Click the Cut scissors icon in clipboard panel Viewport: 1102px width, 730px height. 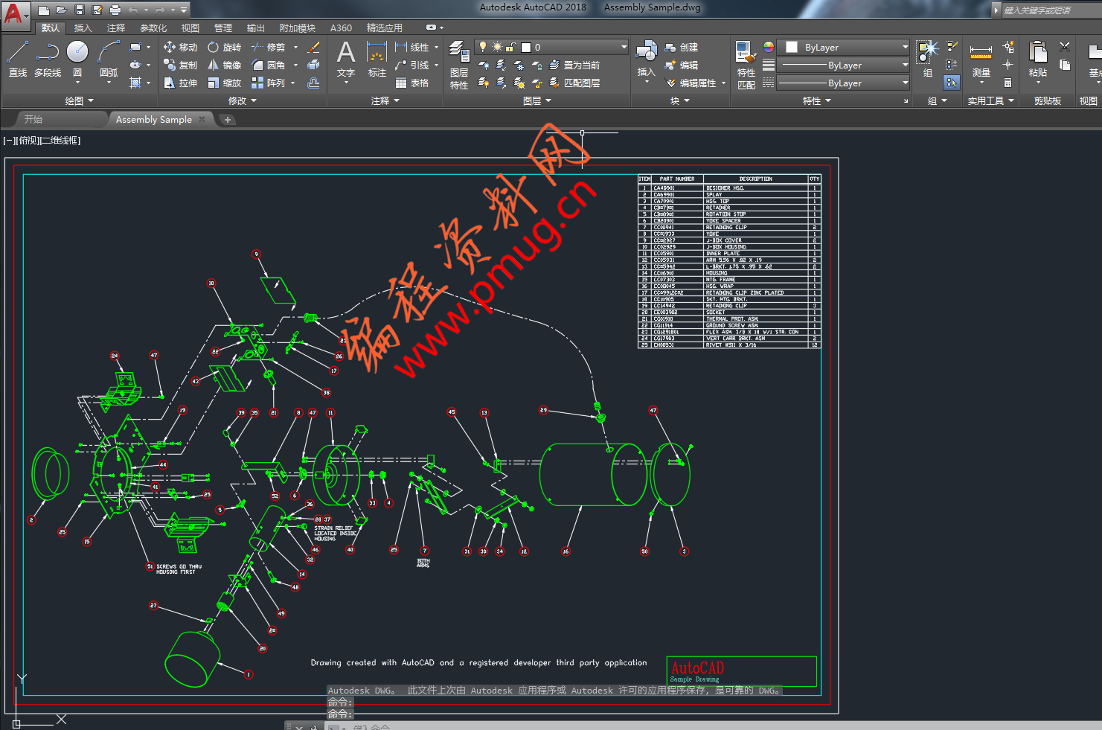1065,47
